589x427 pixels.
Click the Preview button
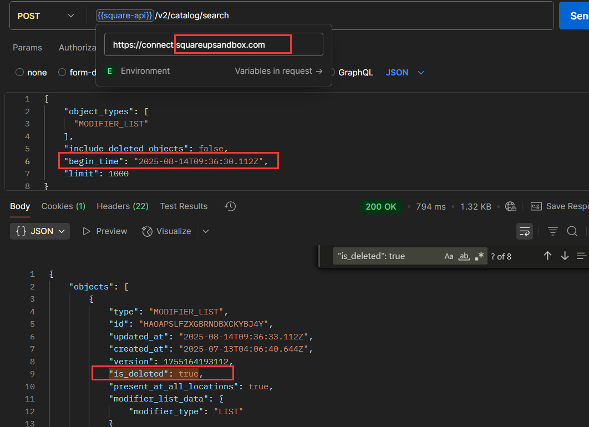(105, 231)
